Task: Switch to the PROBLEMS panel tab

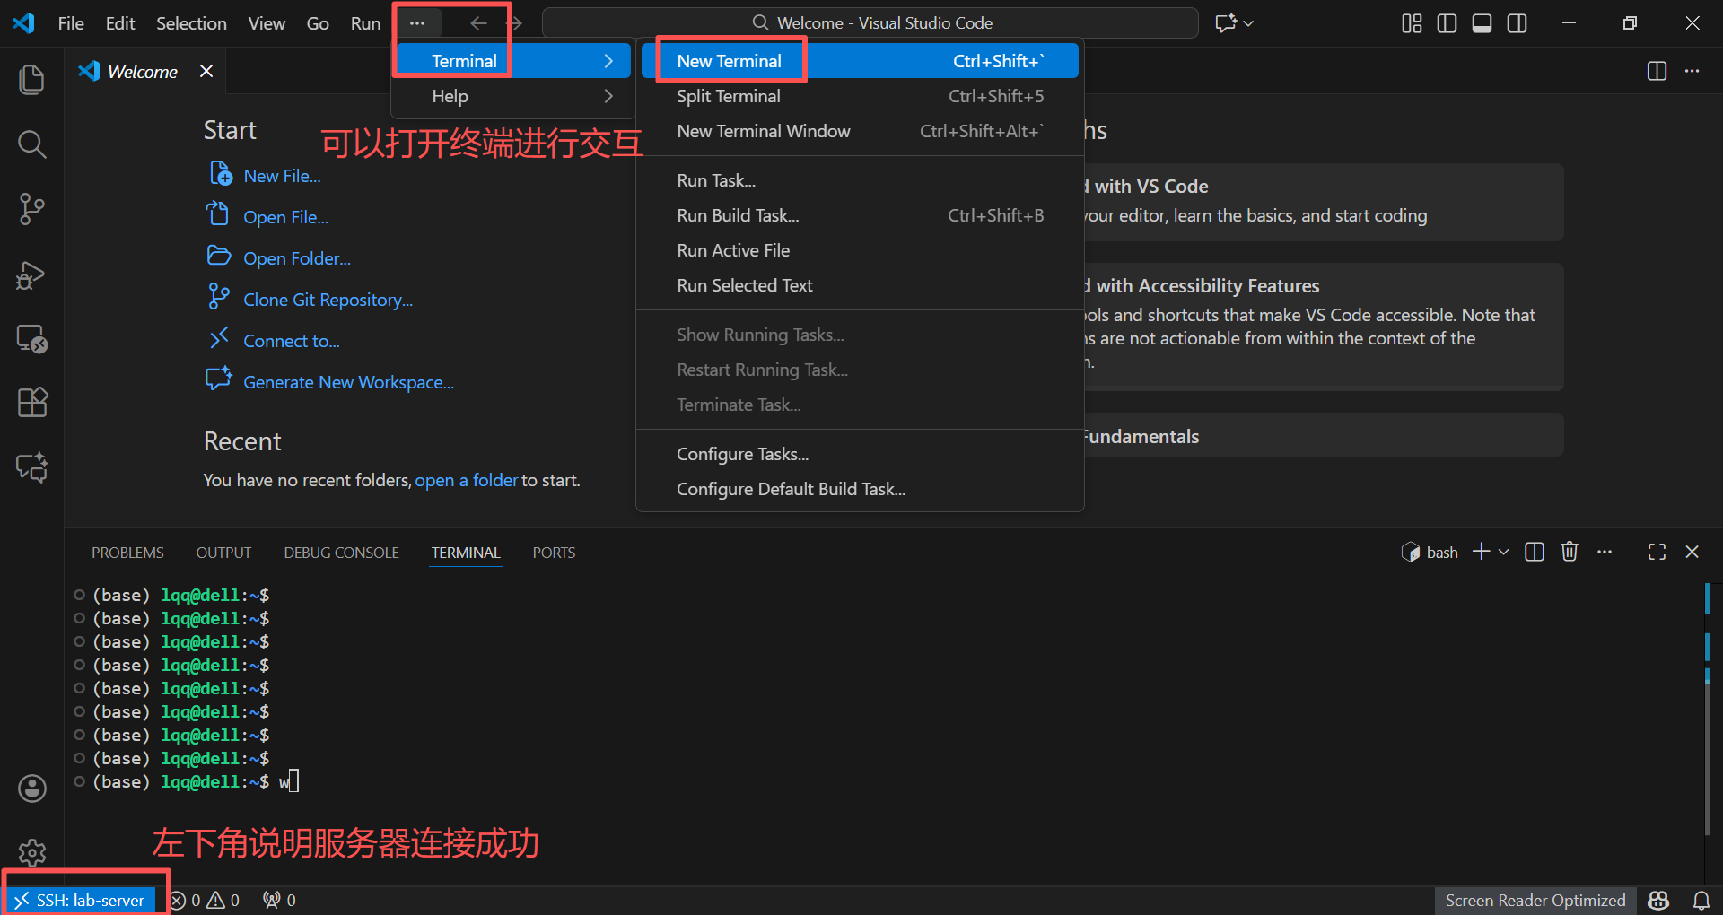Action: pos(127,553)
